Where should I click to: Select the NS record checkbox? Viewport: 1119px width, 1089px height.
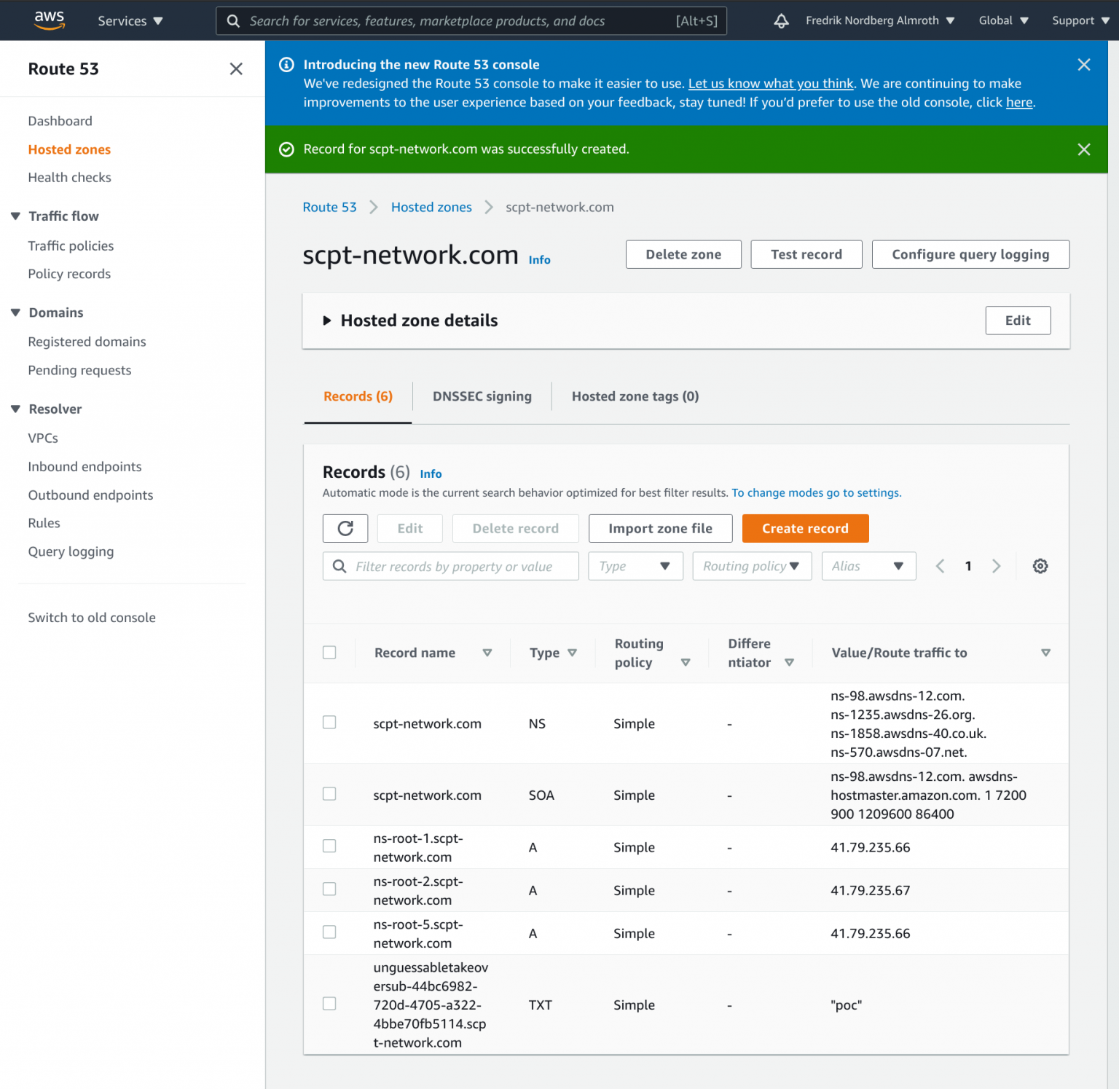tap(329, 722)
